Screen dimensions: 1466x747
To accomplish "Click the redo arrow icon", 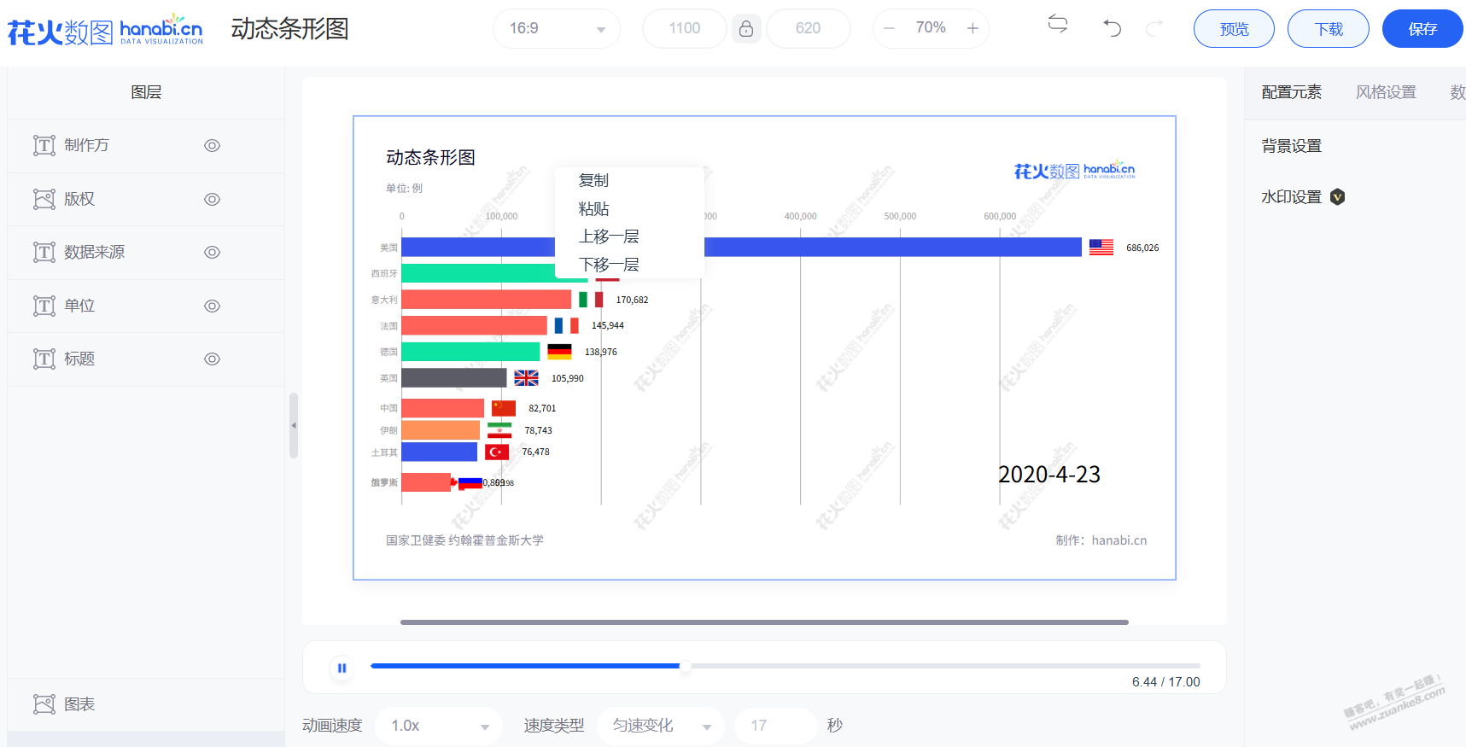I will (x=1154, y=28).
